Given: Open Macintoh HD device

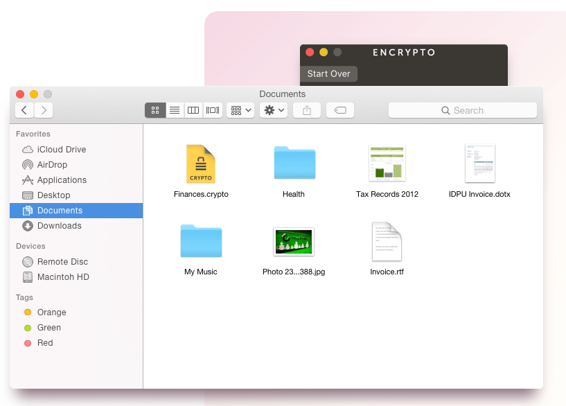Looking at the screenshot, I should tap(76, 277).
